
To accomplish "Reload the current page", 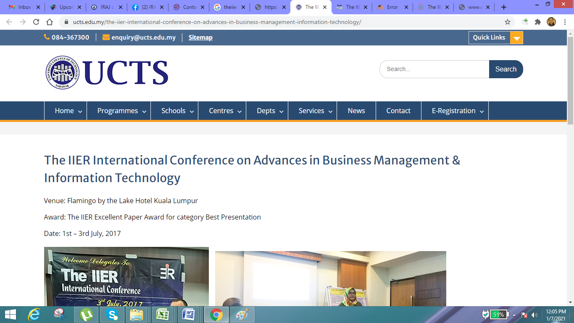I will click(36, 22).
